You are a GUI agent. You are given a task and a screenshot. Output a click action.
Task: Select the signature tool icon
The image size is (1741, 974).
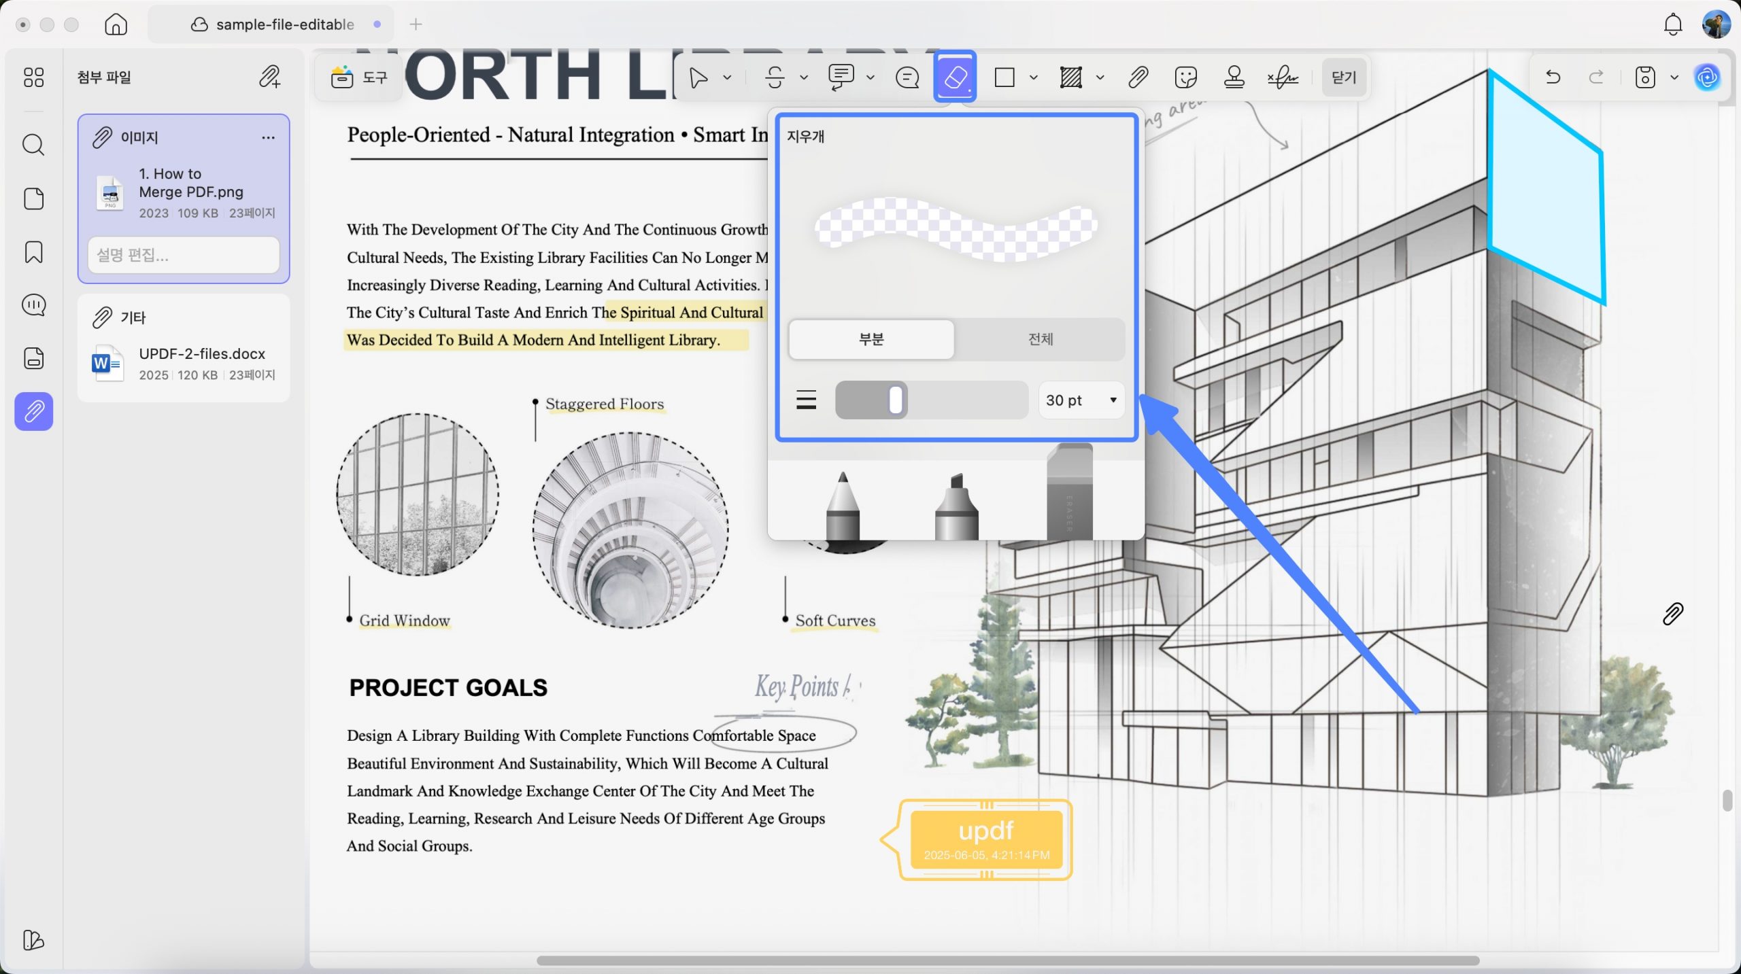pyautogui.click(x=1283, y=77)
